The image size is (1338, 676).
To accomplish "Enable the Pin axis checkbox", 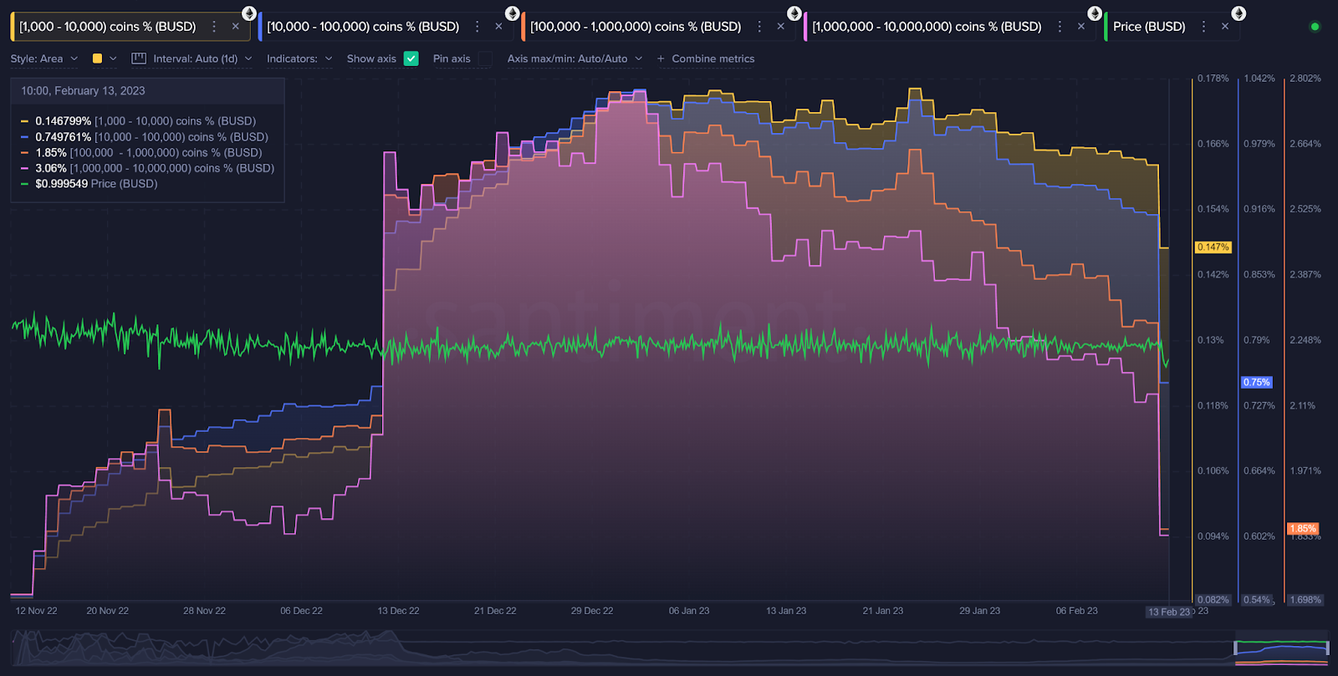I will 485,58.
